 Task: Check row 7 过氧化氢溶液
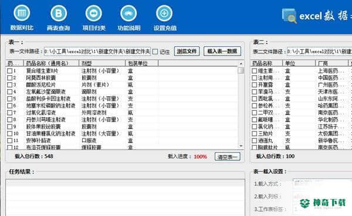9,113
